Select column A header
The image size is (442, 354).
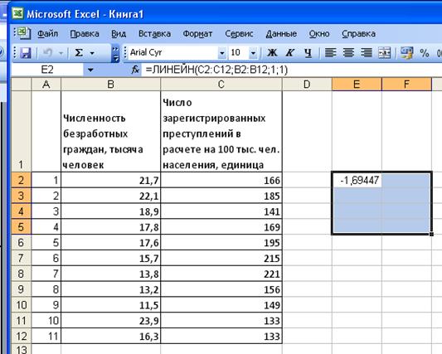(46, 85)
